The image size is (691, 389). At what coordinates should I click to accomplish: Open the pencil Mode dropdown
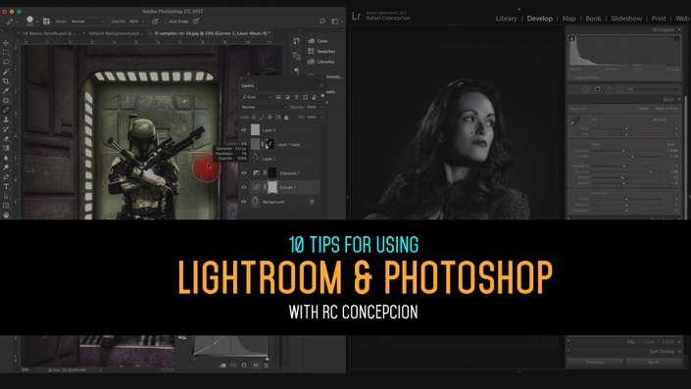[x=87, y=22]
